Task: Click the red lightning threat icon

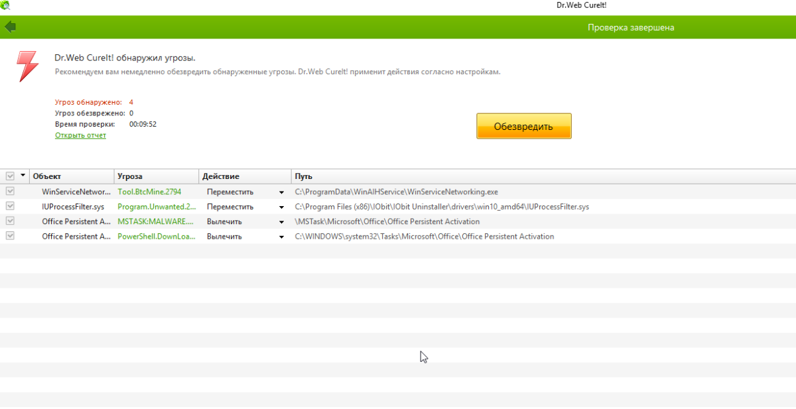Action: [27, 66]
